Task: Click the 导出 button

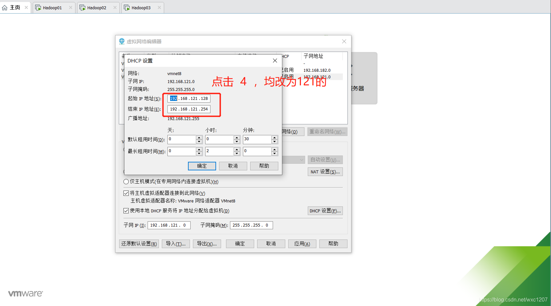Action: (207, 244)
